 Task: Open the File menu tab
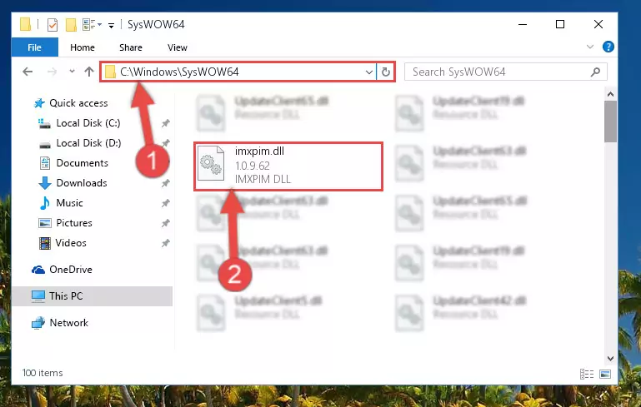click(35, 47)
